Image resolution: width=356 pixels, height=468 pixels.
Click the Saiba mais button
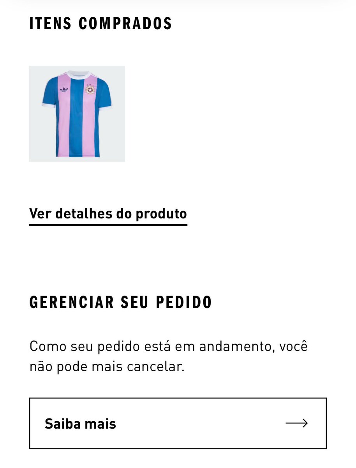[x=178, y=423]
